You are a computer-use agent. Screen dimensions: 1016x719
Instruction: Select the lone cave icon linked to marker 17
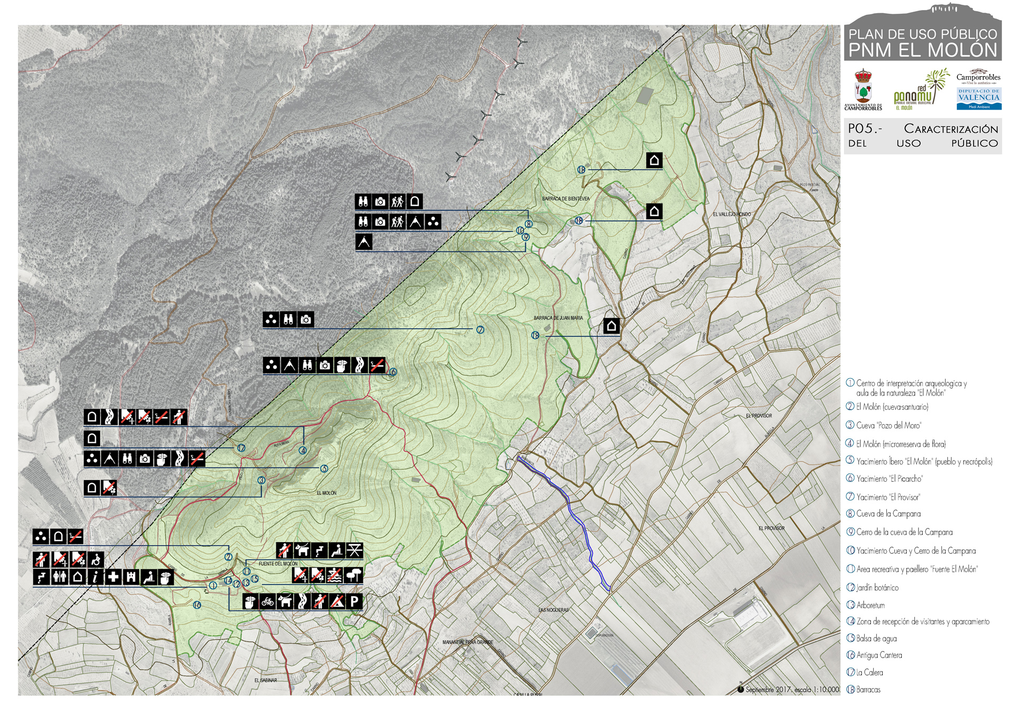(92, 438)
